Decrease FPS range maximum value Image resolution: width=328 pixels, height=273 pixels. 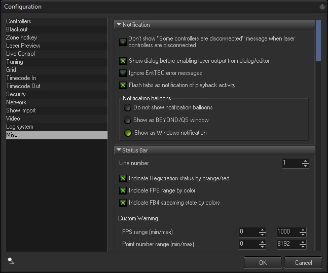pos(302,234)
